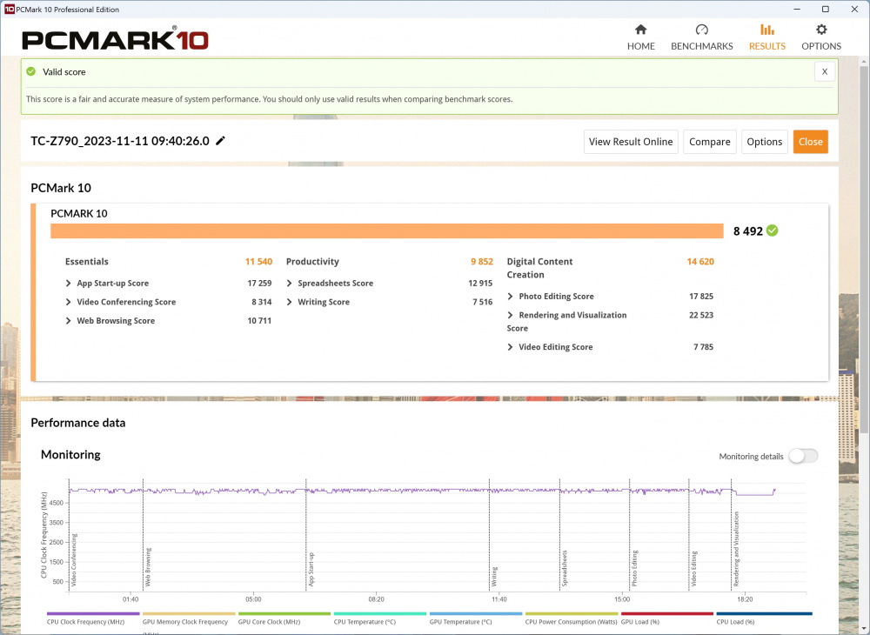This screenshot has width=870, height=635.
Task: Close the result with orange Close button
Action: coord(811,142)
